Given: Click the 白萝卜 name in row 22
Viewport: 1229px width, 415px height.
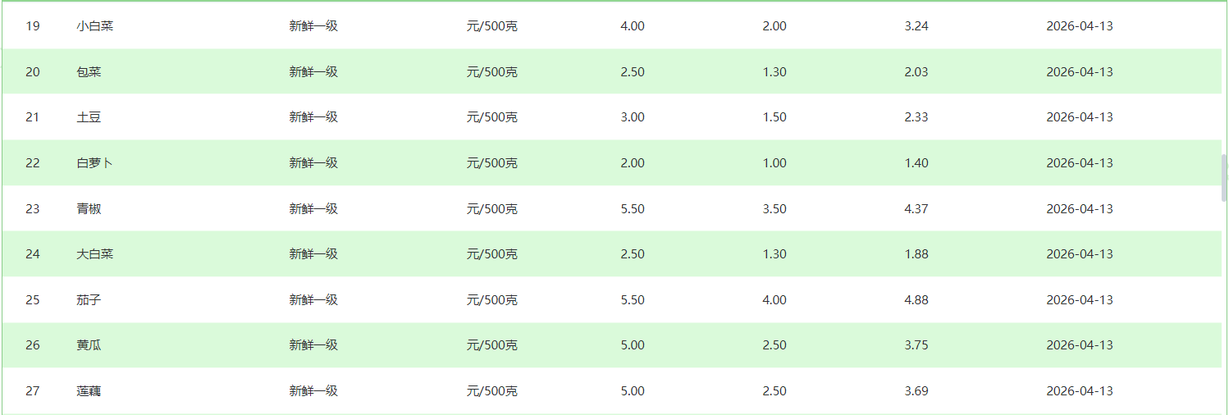Looking at the screenshot, I should point(95,163).
